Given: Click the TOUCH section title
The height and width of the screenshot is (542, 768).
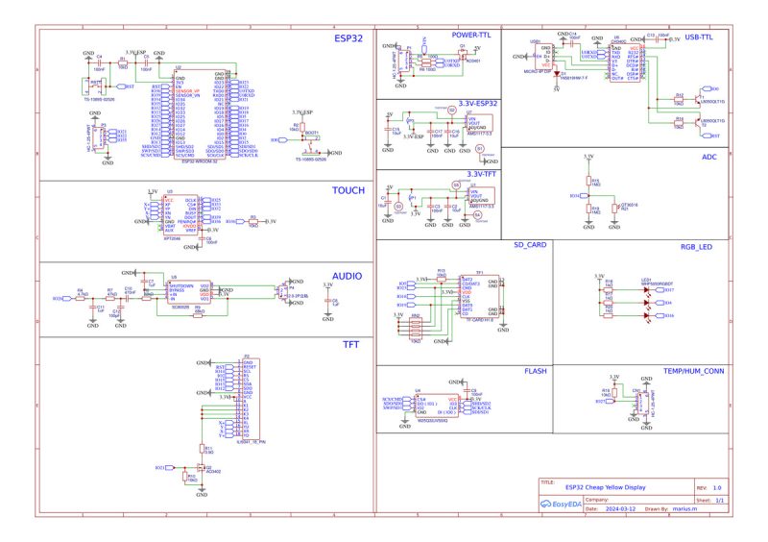Looking at the screenshot, I should coord(348,191).
